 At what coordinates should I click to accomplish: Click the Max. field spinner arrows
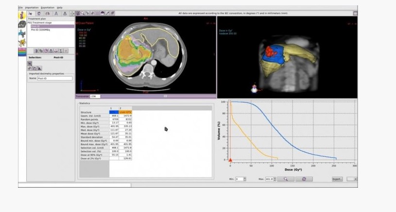tap(275, 179)
